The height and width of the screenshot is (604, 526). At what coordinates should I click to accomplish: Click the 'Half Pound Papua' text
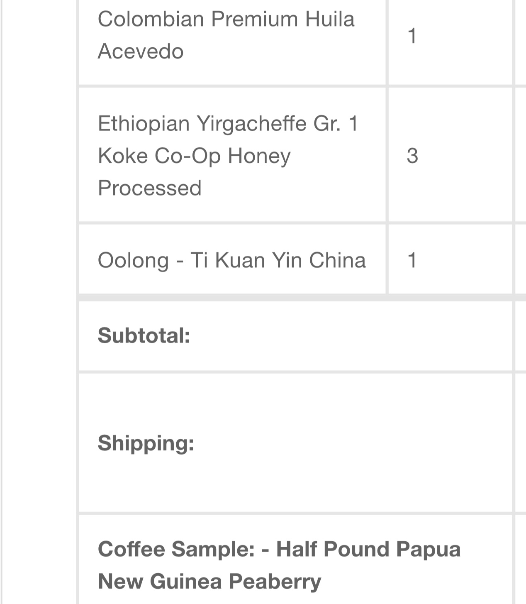(368, 549)
